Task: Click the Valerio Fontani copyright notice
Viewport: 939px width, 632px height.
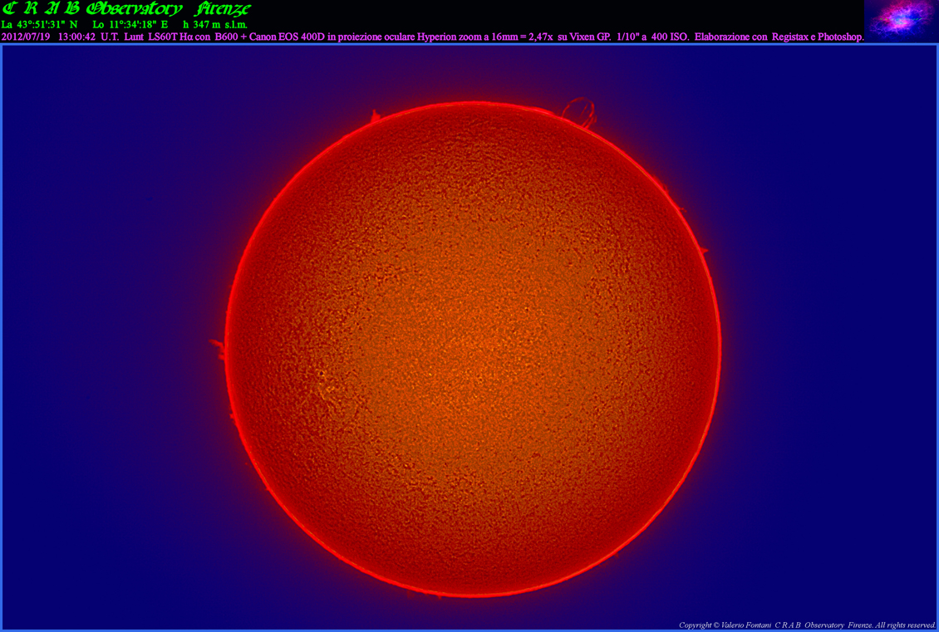Action: coord(807,625)
